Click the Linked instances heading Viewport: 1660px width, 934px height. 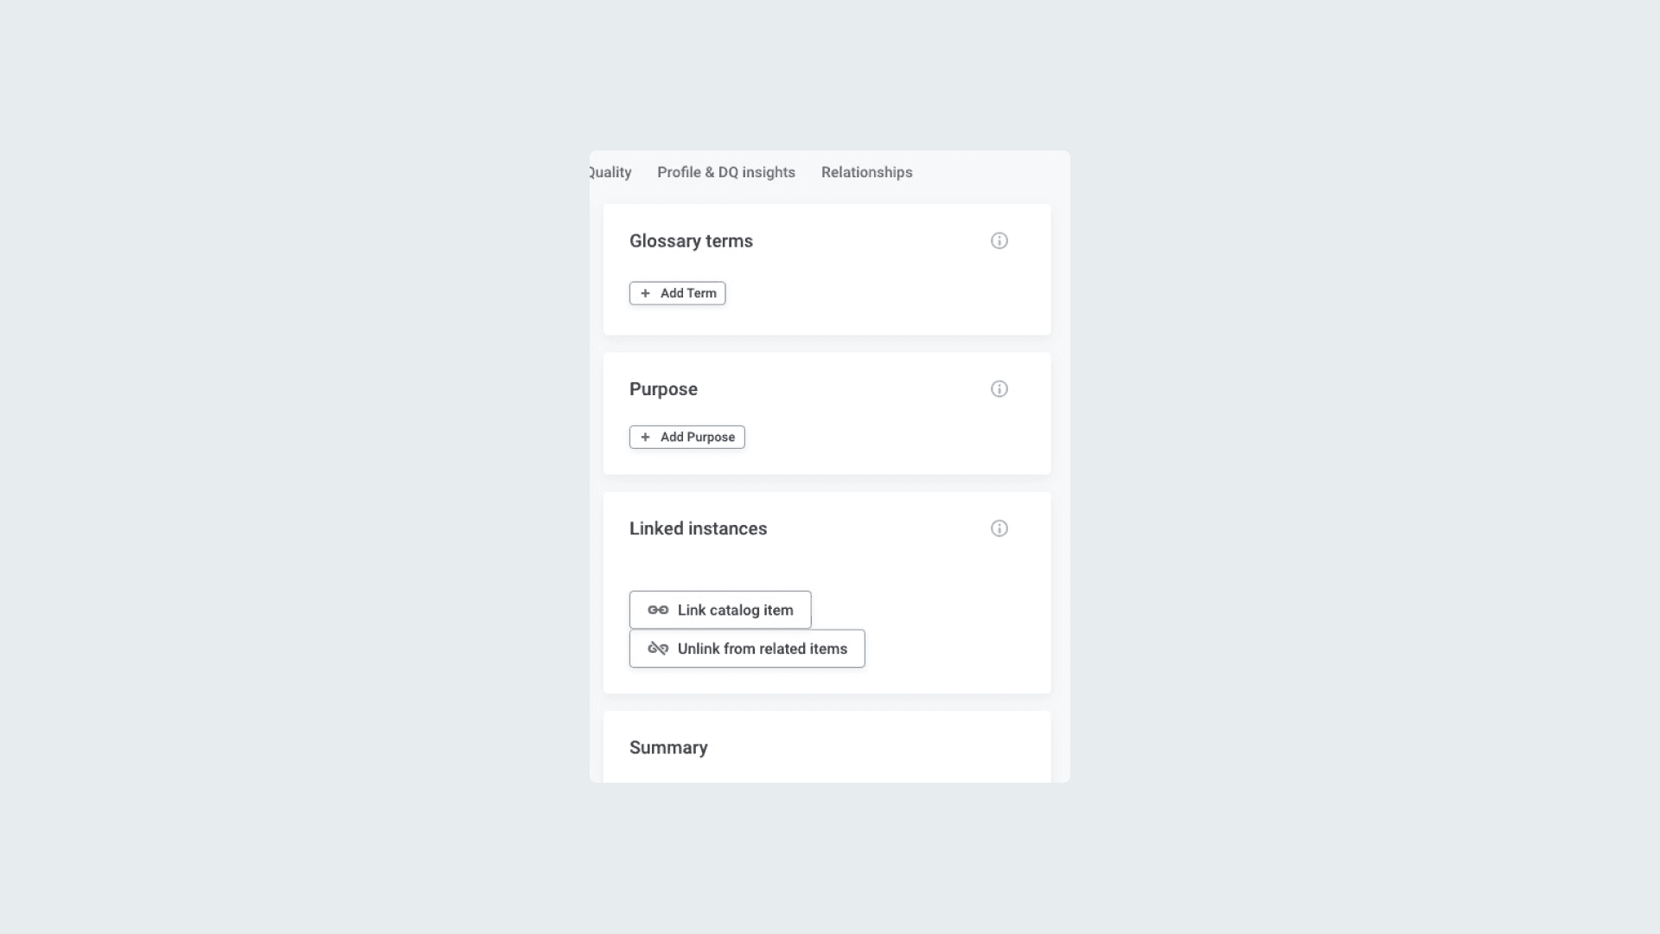(x=698, y=528)
